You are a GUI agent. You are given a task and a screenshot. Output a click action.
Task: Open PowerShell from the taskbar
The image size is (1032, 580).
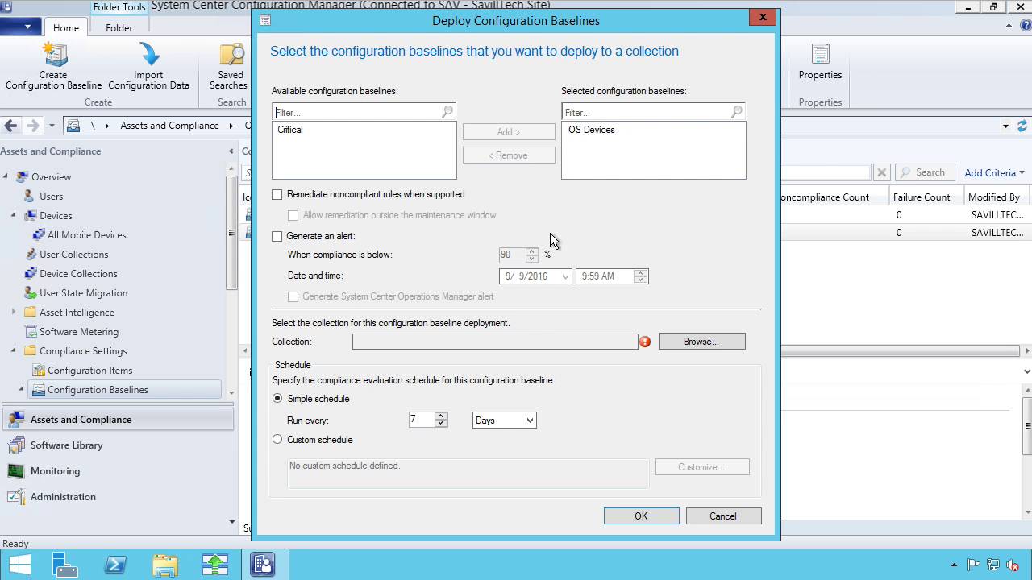point(114,564)
